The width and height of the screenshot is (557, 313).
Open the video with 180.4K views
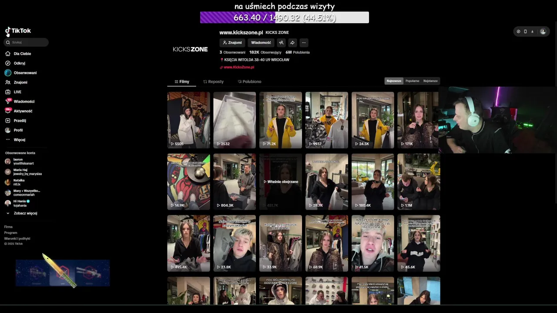(373, 182)
